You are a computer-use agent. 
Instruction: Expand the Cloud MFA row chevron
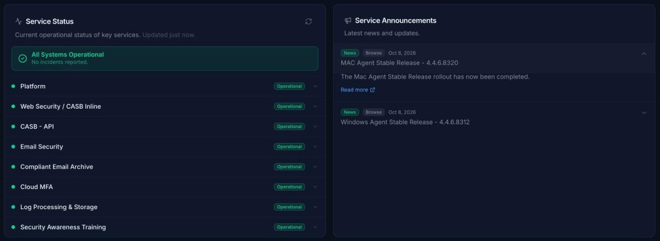pos(315,187)
